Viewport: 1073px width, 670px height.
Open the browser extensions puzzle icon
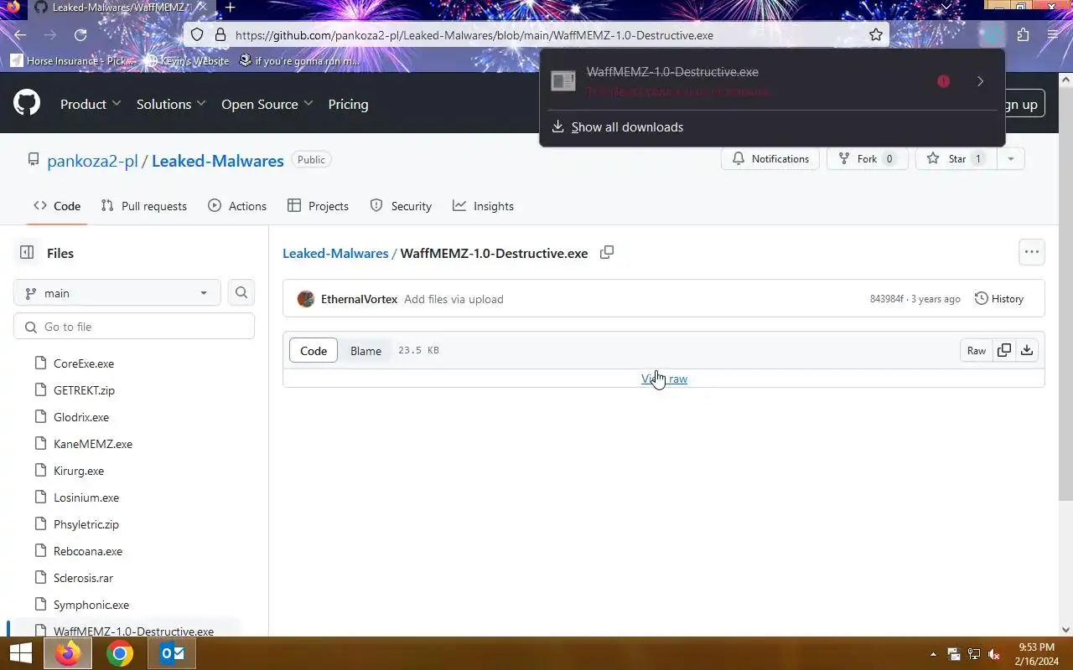pos(1023,35)
